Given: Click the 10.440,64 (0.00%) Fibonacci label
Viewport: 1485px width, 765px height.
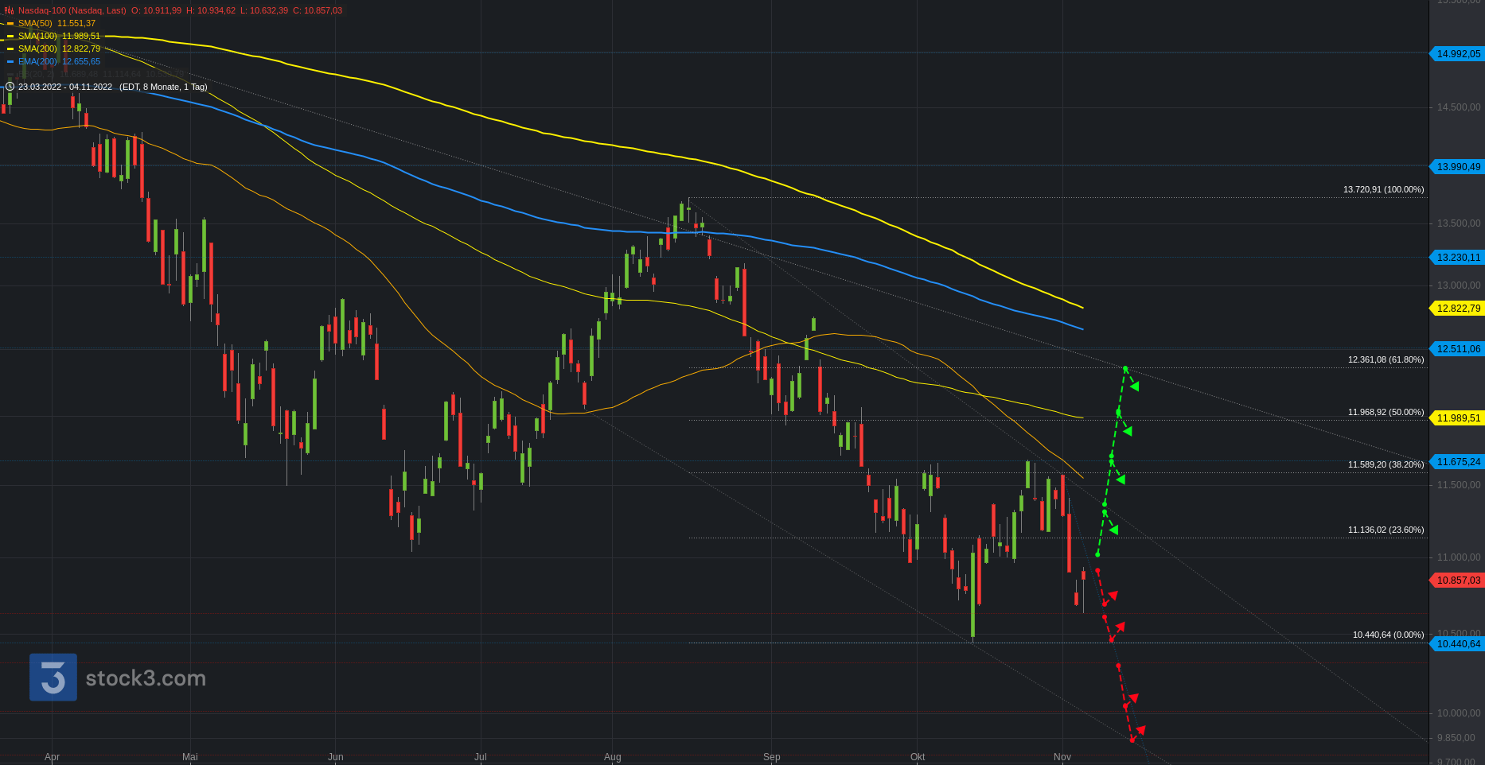Looking at the screenshot, I should tap(1388, 635).
